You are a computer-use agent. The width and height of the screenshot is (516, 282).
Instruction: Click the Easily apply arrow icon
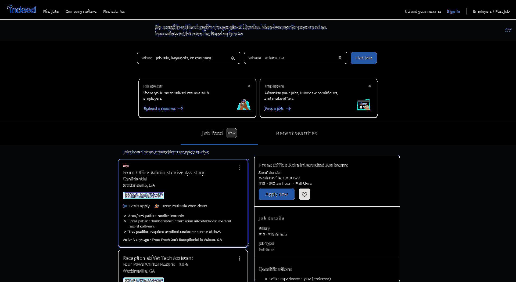125,206
